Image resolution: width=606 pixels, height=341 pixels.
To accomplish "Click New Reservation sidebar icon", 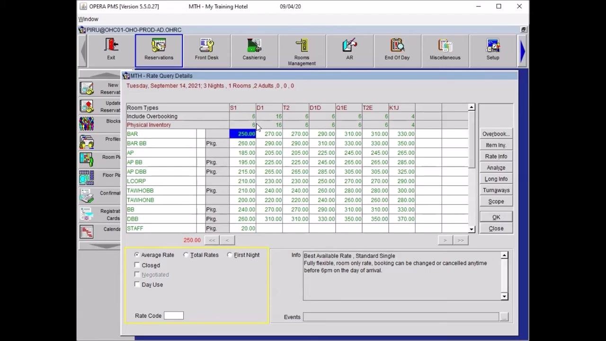I will pos(87,89).
